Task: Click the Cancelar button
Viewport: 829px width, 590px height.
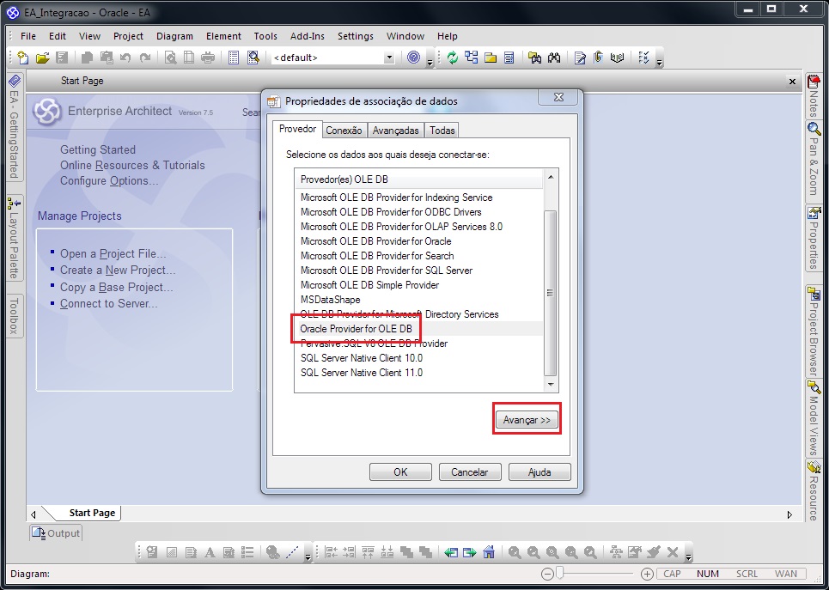Action: coord(470,472)
